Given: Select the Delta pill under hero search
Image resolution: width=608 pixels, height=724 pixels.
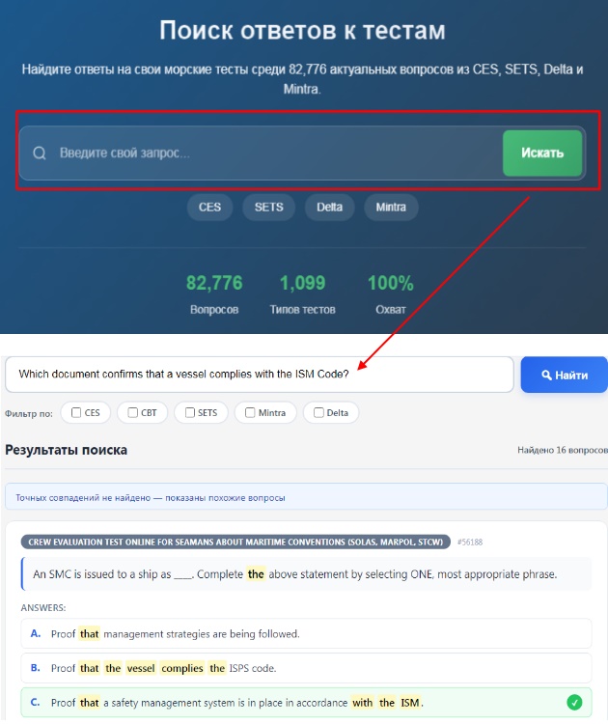Looking at the screenshot, I should click(x=330, y=207).
